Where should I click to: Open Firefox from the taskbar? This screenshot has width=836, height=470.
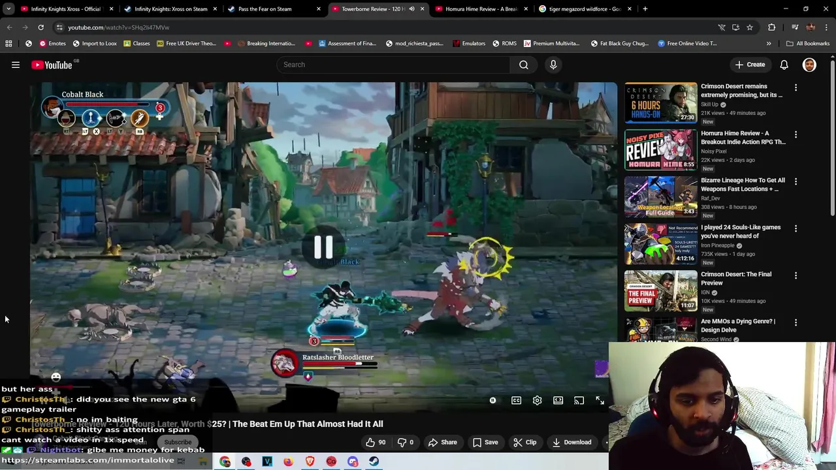[288, 462]
